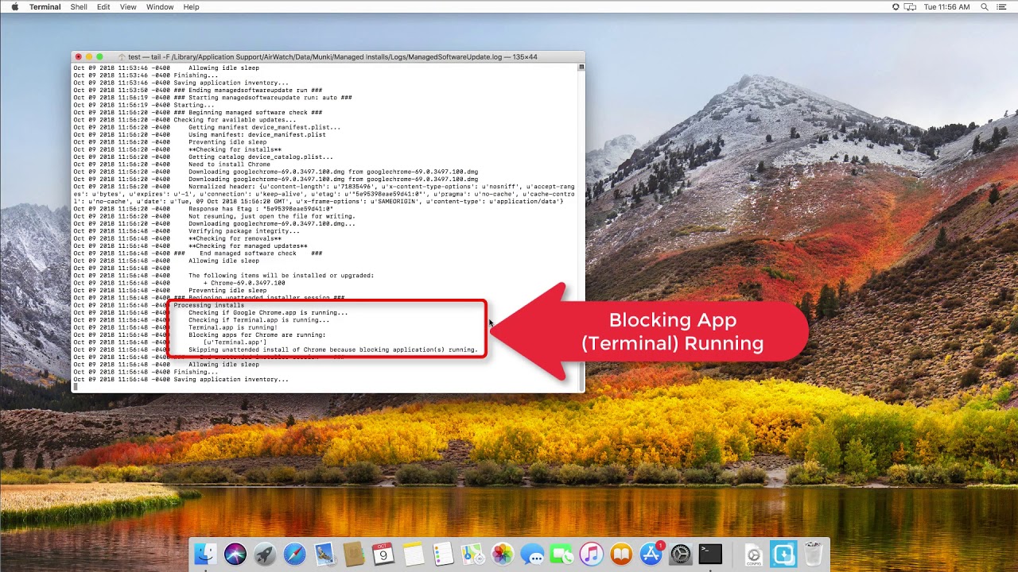Image resolution: width=1018 pixels, height=572 pixels.
Task: Open Launchpad rocket icon in dock
Action: point(265,554)
